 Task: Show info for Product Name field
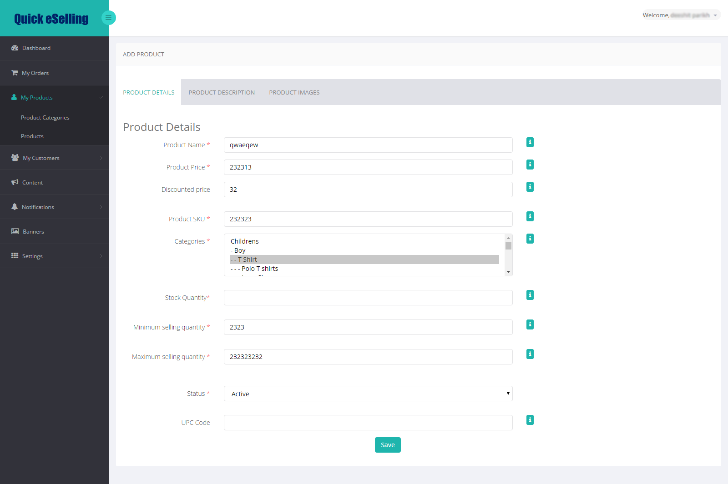point(530,142)
